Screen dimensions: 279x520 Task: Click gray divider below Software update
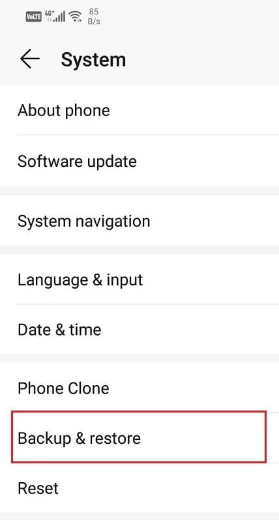139,191
